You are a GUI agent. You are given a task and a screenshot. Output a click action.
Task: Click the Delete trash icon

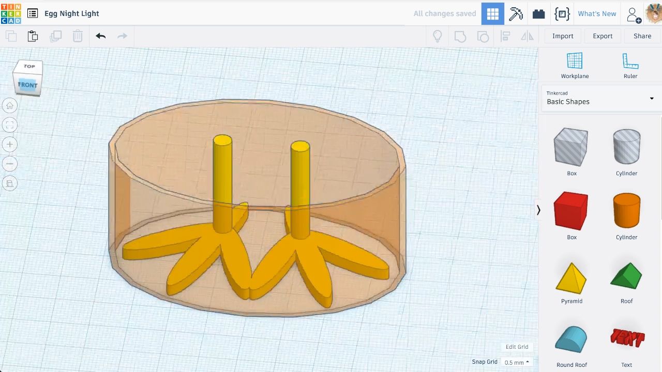pos(78,36)
